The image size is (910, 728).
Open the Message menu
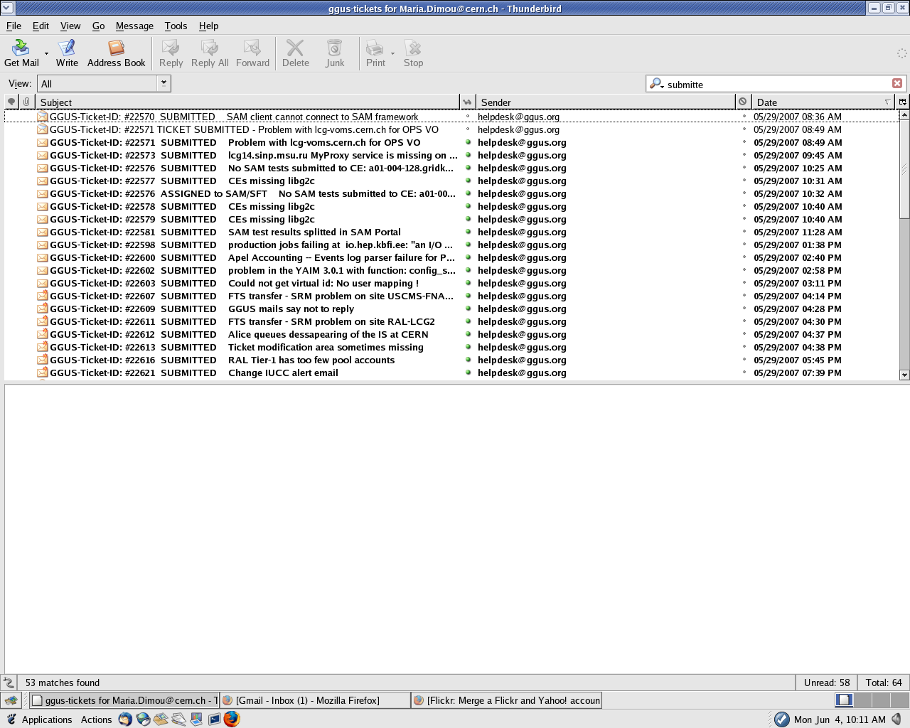pos(134,26)
